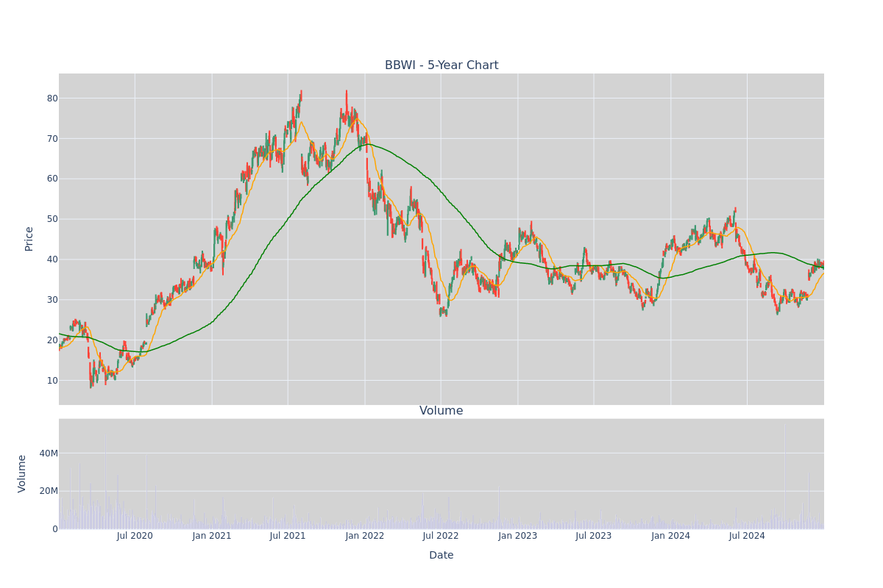
Task: Click the 20M volume tick label
Action: [49, 491]
